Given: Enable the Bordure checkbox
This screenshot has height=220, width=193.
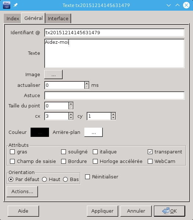Looking at the screenshot, I should point(63,161).
